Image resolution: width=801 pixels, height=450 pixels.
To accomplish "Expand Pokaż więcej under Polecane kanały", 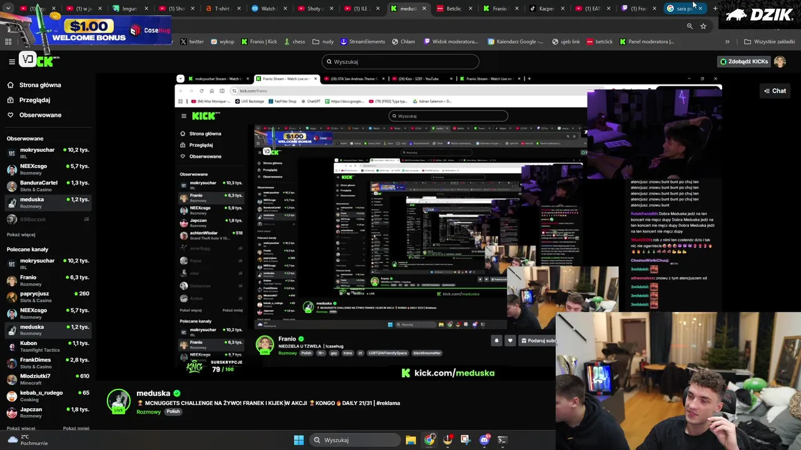I will (x=21, y=428).
